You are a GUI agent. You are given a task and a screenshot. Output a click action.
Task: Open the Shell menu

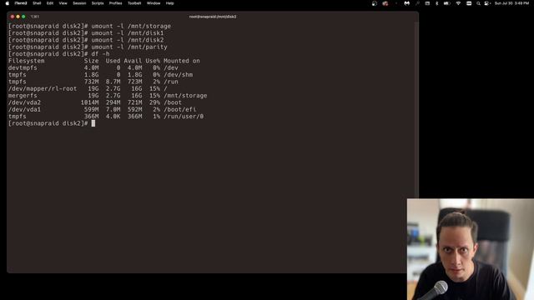[x=37, y=3]
